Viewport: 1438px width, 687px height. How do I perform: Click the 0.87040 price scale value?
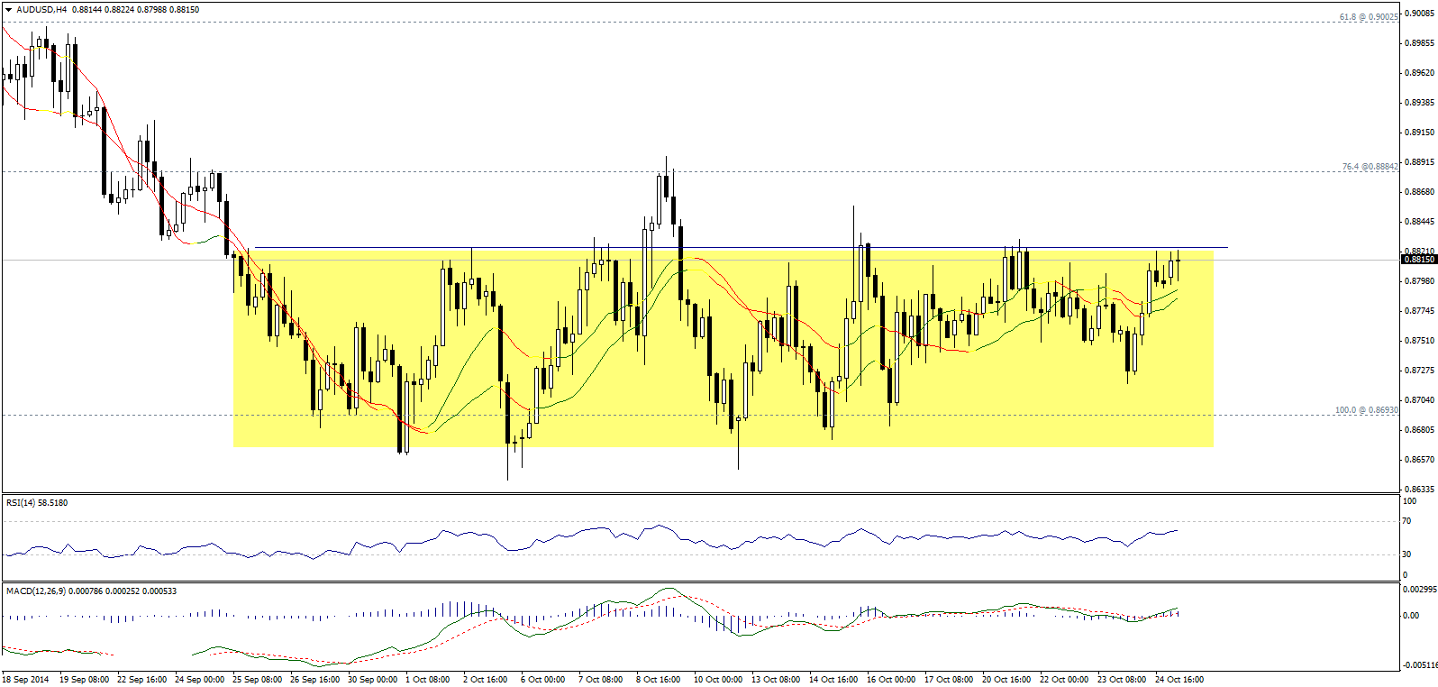click(x=1419, y=400)
